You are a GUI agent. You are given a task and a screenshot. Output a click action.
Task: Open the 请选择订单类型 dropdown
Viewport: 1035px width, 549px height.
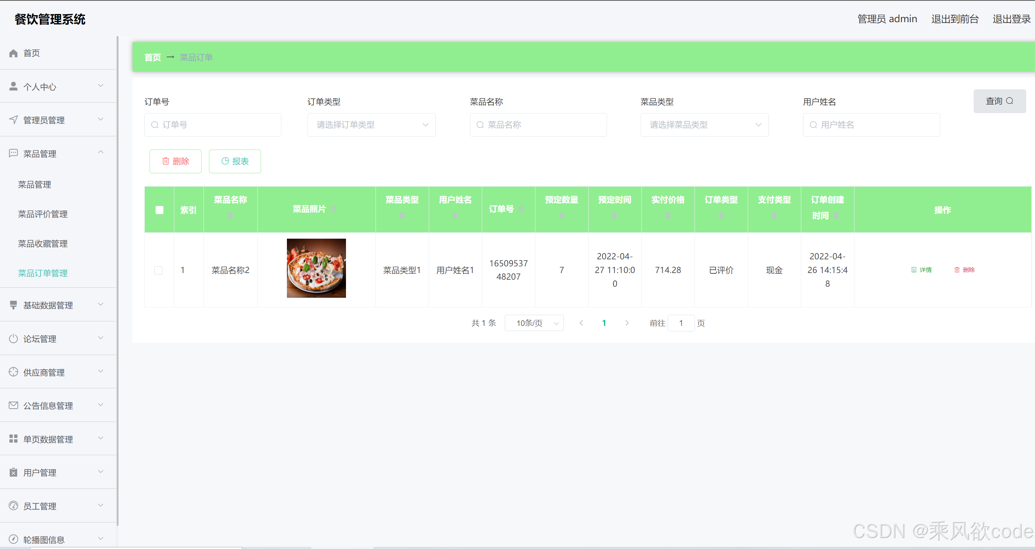coord(371,125)
